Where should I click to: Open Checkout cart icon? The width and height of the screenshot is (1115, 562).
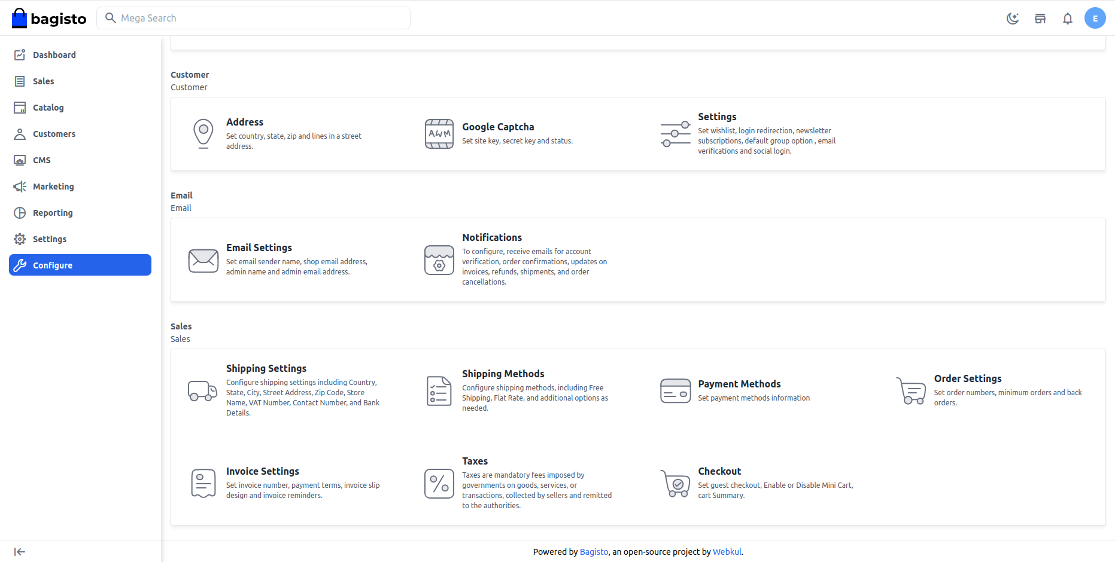[x=675, y=484]
